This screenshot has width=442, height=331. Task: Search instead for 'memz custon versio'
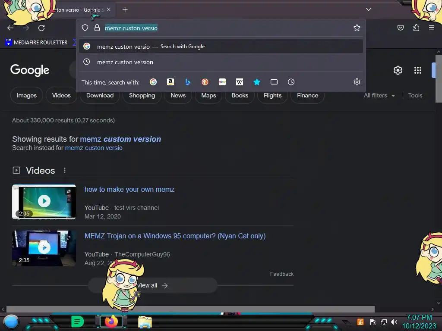[x=94, y=148]
